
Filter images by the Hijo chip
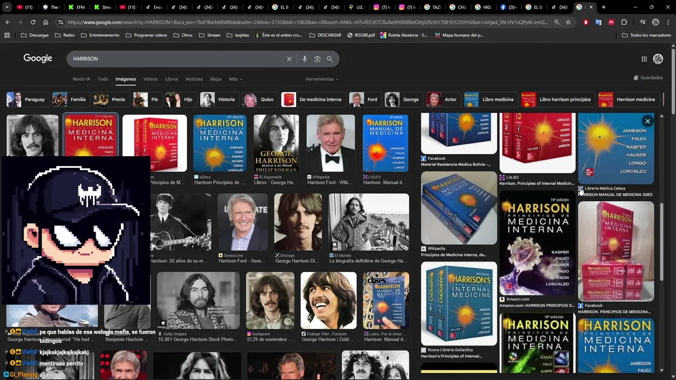[181, 99]
